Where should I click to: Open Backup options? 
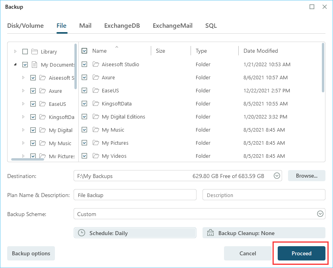tap(31, 253)
